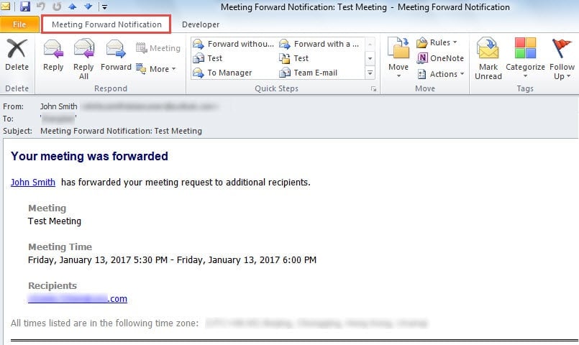The height and width of the screenshot is (345, 579).
Task: Go to the next item arrow
Action: coord(88,6)
